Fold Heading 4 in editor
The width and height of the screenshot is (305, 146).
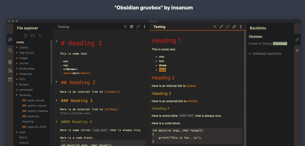56,122
